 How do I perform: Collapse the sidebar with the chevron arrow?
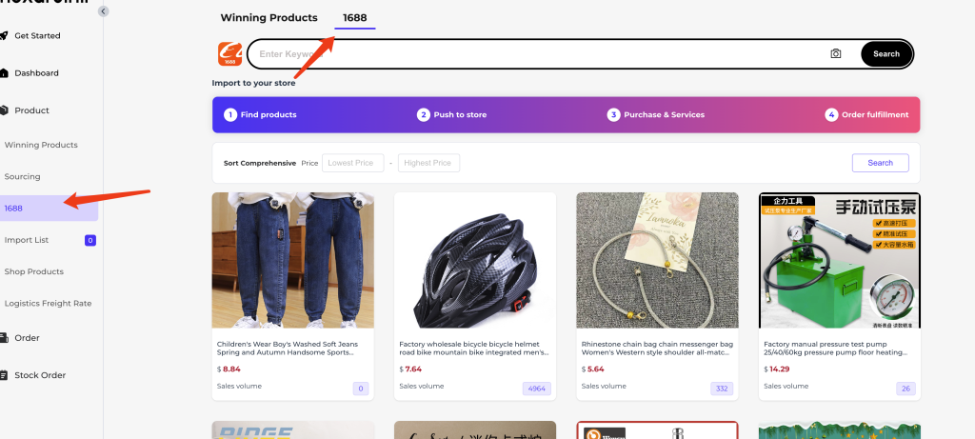coord(103,11)
